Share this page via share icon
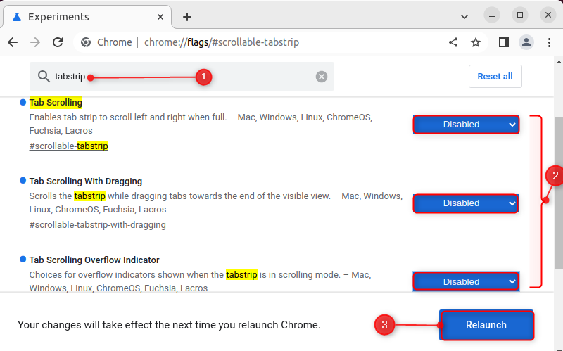The image size is (563, 351). 453,42
